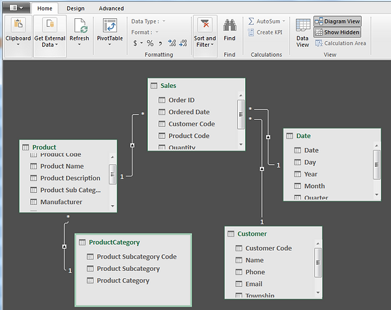Select Phone field in Customer table
The image size is (391, 310).
click(255, 272)
